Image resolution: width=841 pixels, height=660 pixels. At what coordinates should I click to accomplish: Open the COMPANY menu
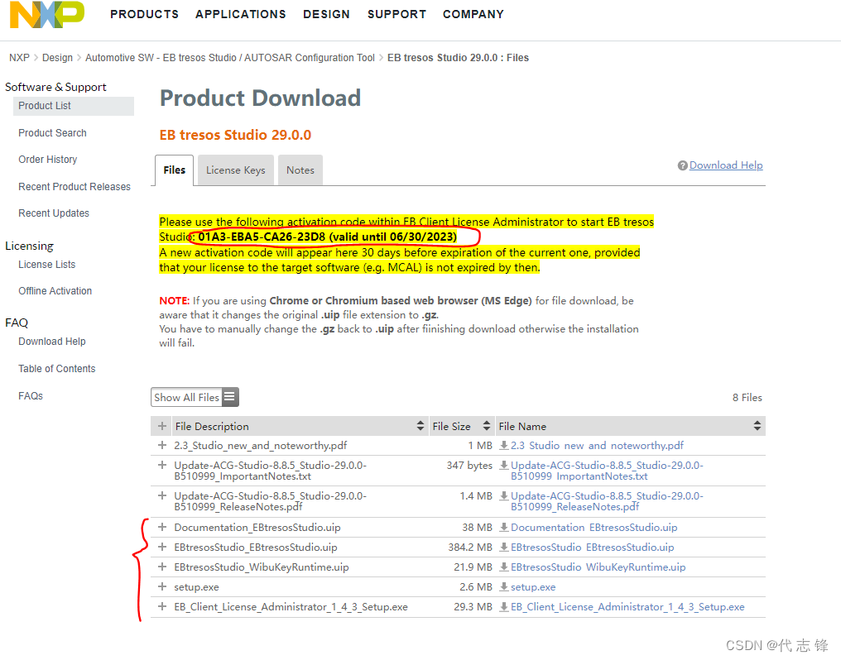473,14
